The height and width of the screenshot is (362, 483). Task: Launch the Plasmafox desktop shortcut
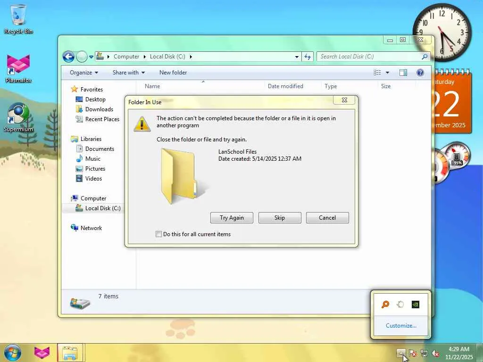(18, 68)
